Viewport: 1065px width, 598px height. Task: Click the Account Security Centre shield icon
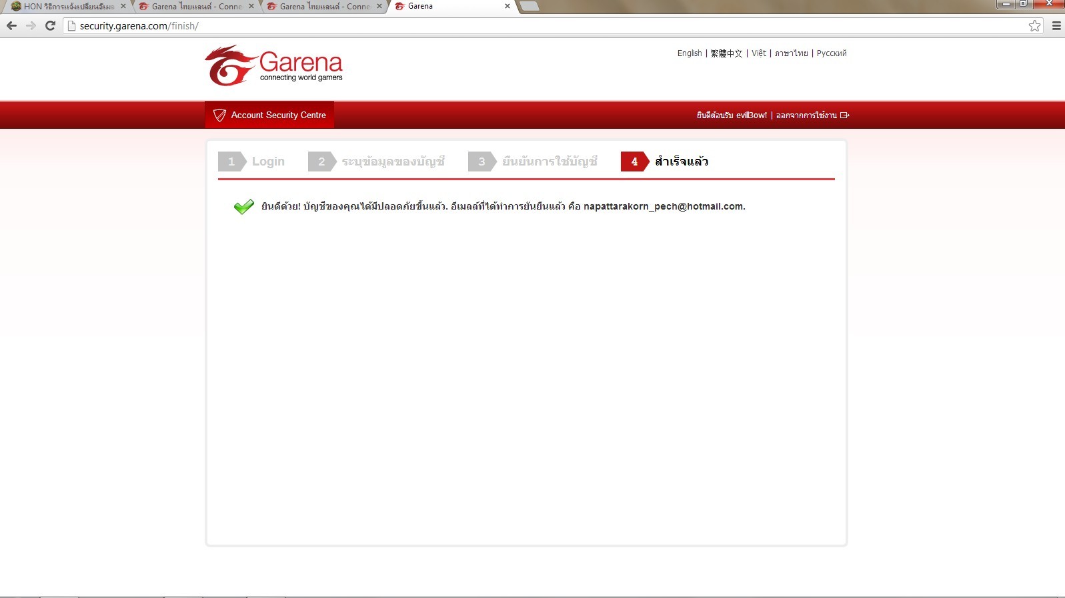pyautogui.click(x=219, y=115)
